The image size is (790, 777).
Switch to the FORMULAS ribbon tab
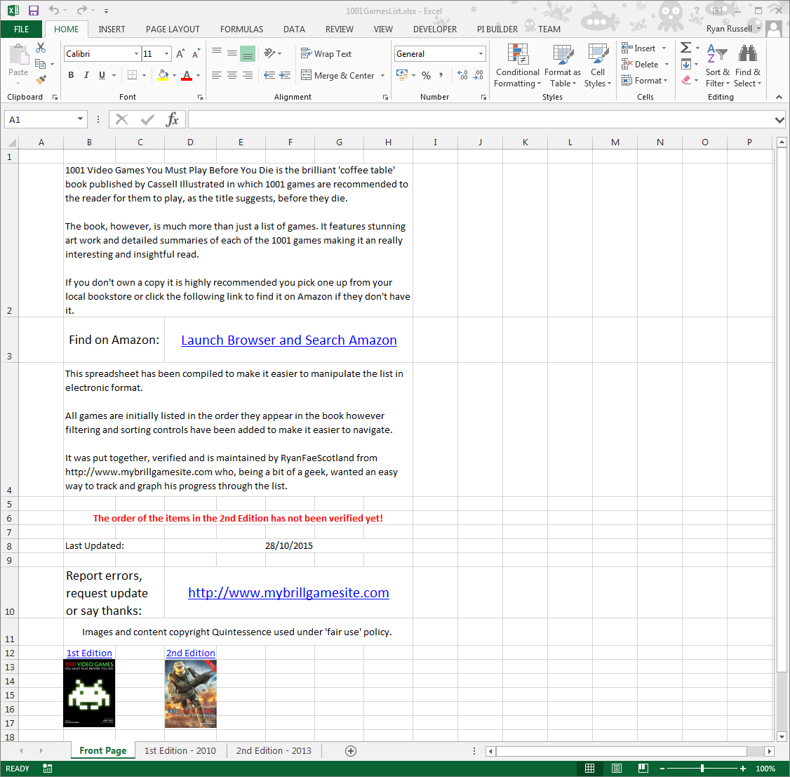pyautogui.click(x=242, y=29)
